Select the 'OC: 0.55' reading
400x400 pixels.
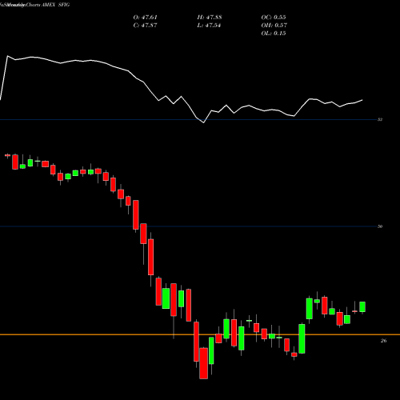click(x=274, y=18)
